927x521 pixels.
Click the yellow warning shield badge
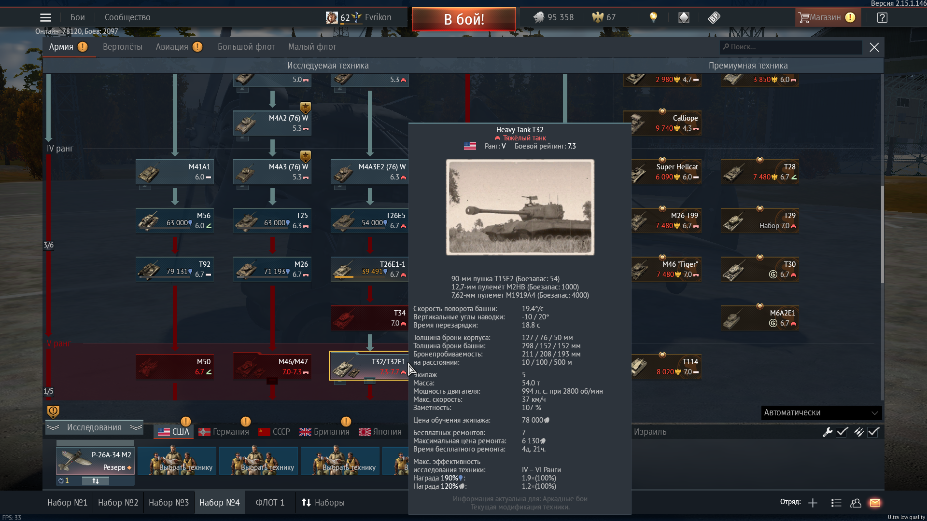point(53,411)
